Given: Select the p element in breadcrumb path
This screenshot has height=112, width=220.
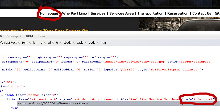Looking at the screenshot, I should (x=41, y=43).
